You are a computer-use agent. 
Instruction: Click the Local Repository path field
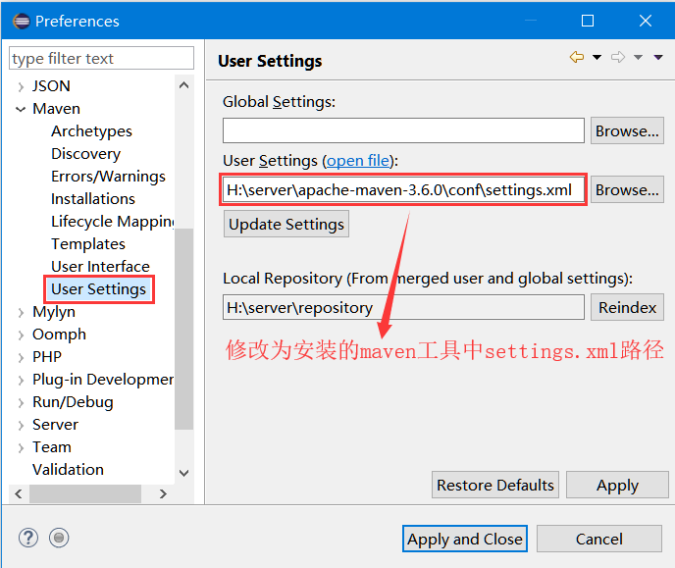coord(403,307)
